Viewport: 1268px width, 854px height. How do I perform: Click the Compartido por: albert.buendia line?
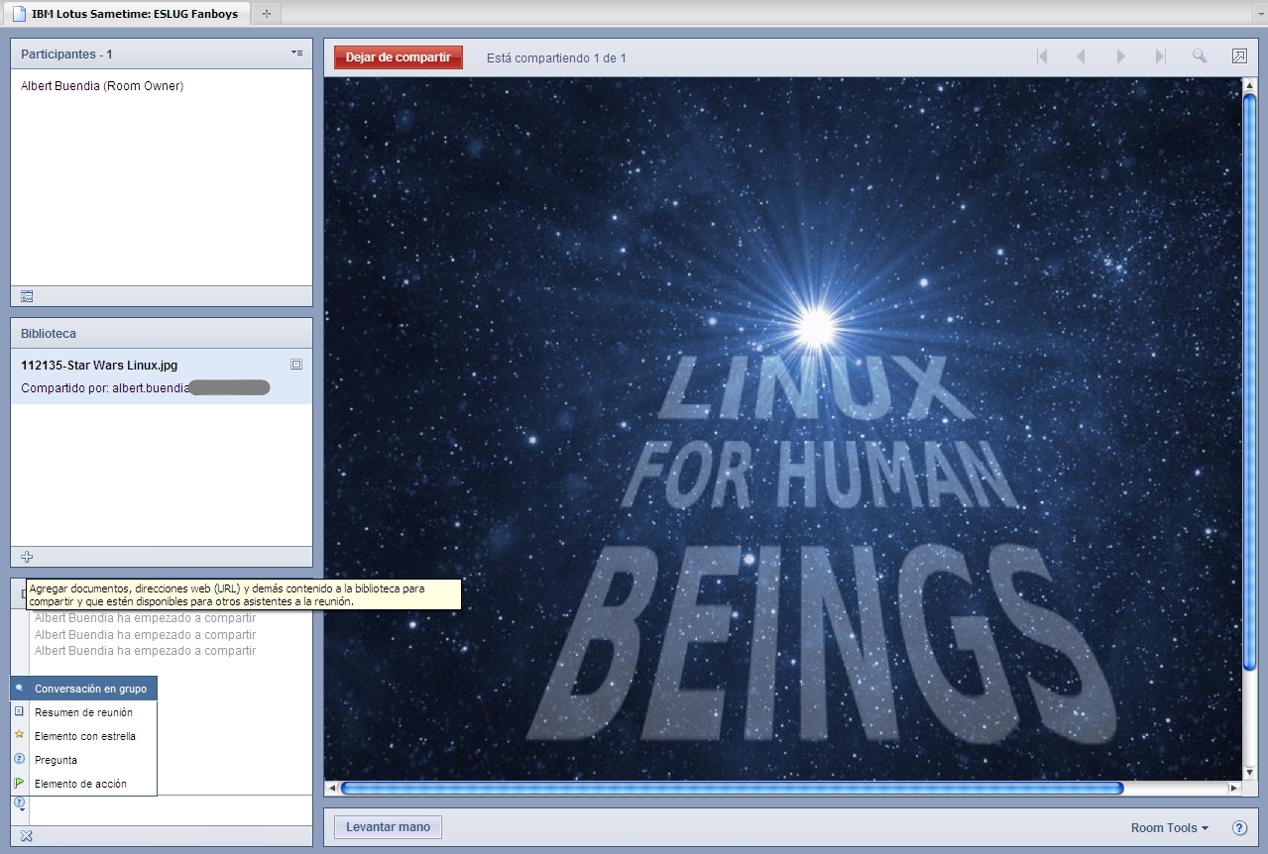[x=146, y=388]
